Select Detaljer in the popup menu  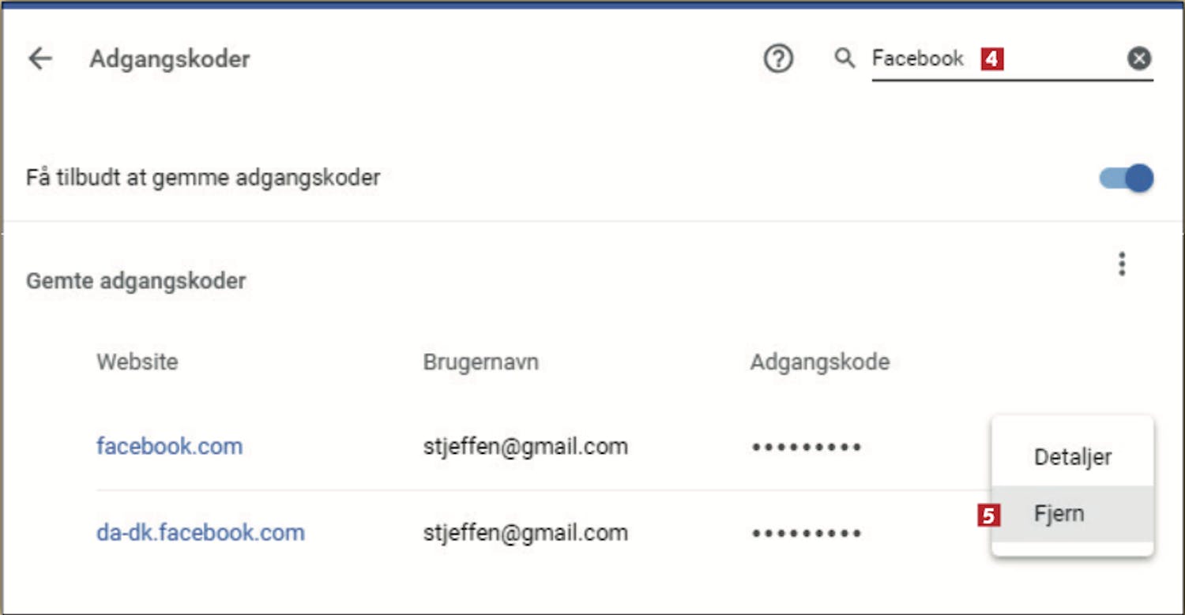coord(1072,456)
